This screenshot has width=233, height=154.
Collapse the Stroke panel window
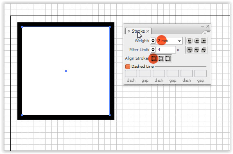point(202,27)
